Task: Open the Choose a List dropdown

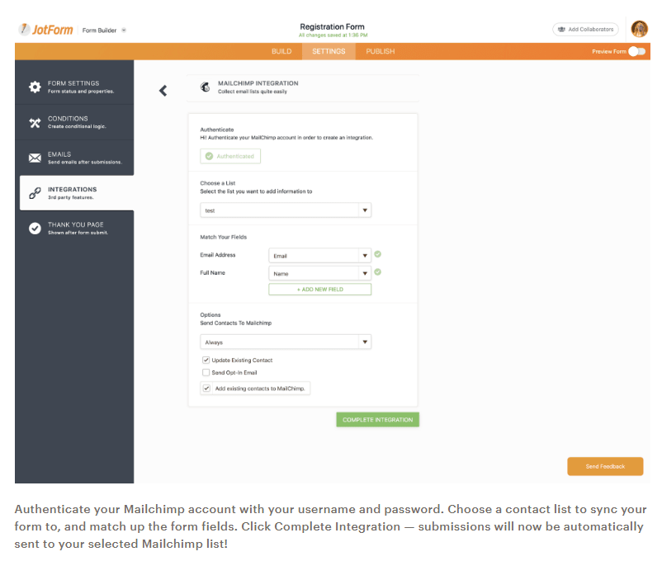Action: (x=365, y=210)
